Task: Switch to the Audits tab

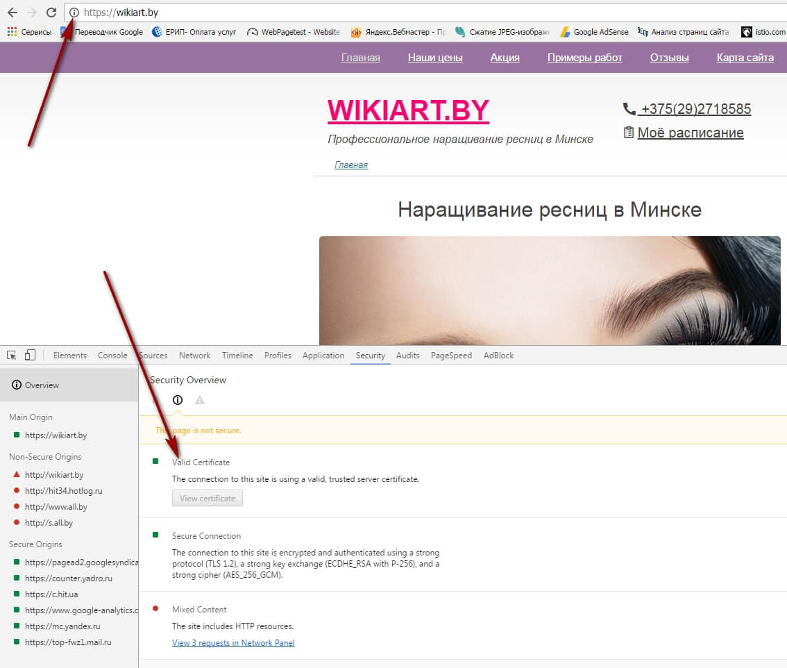Action: [407, 355]
